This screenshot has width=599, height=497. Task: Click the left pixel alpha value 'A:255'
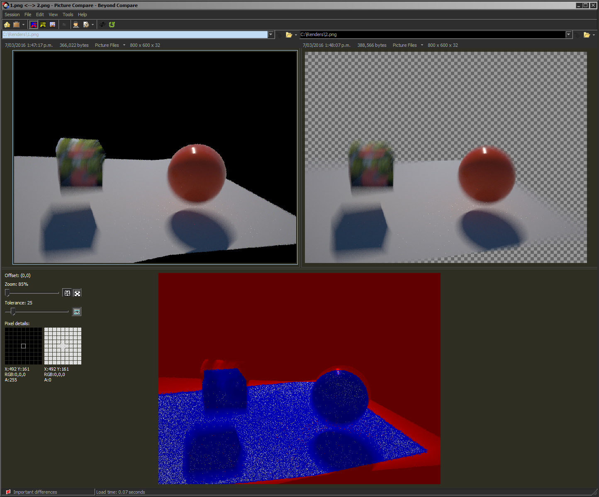click(x=11, y=380)
